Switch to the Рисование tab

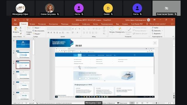click(42, 24)
